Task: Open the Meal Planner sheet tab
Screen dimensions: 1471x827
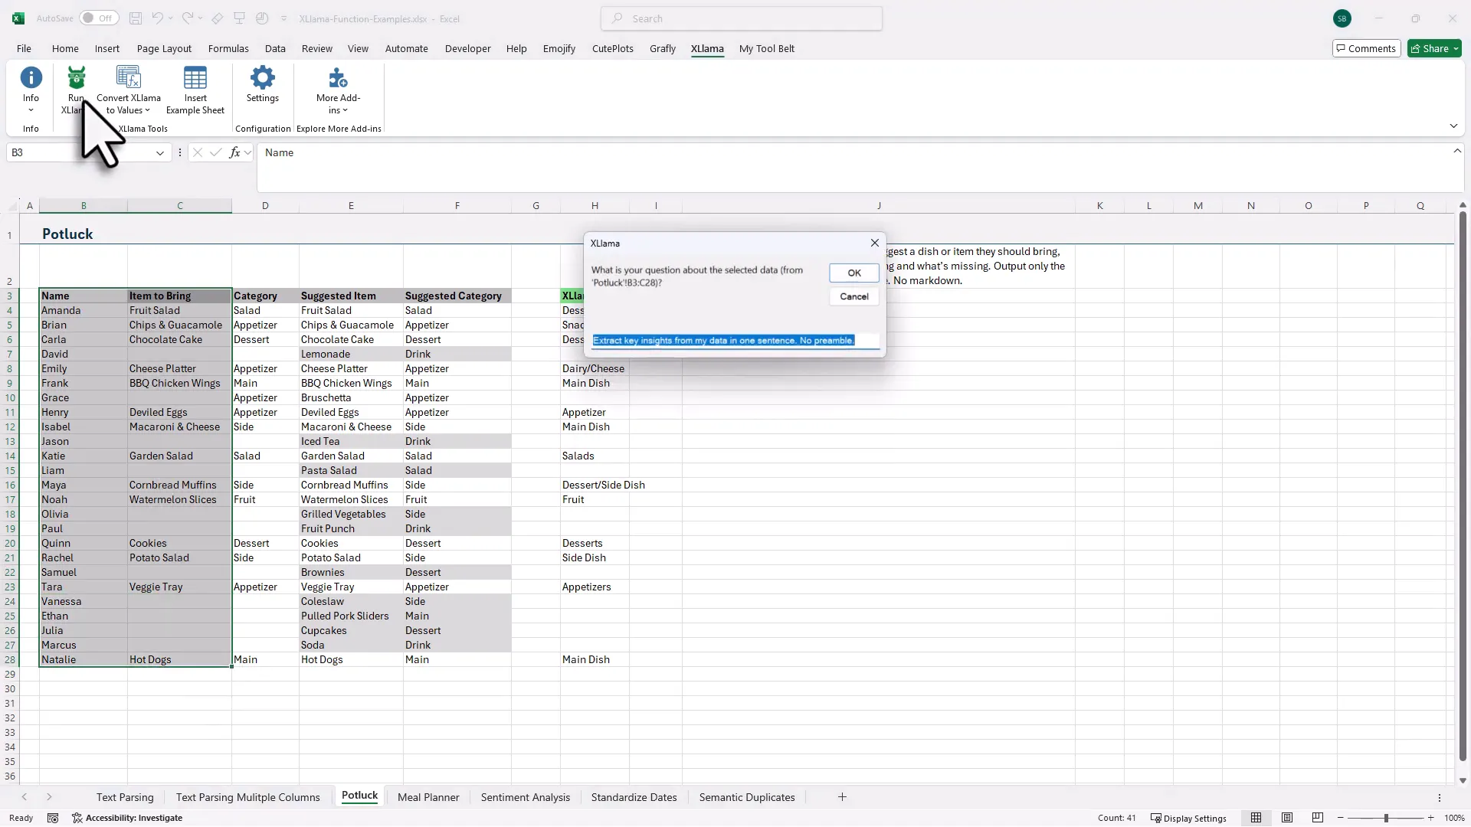Action: pyautogui.click(x=428, y=796)
